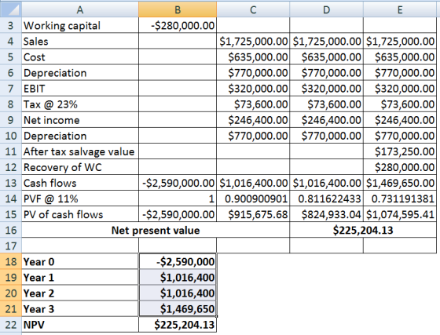Click the $915,675.68 PV cell
The image size is (440, 335).
point(253,214)
